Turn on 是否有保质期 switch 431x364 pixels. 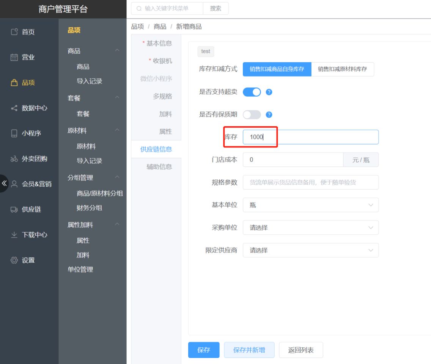[252, 115]
